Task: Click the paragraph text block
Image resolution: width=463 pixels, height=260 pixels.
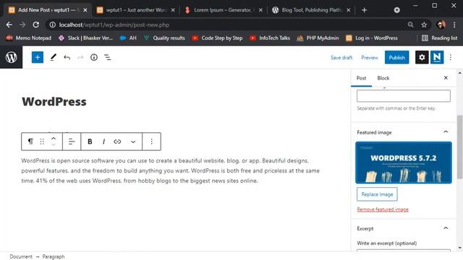Action: (x=171, y=170)
